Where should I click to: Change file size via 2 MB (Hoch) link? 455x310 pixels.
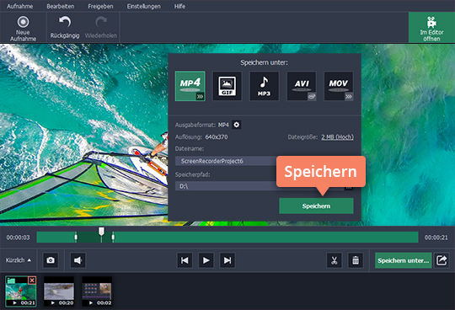point(337,136)
